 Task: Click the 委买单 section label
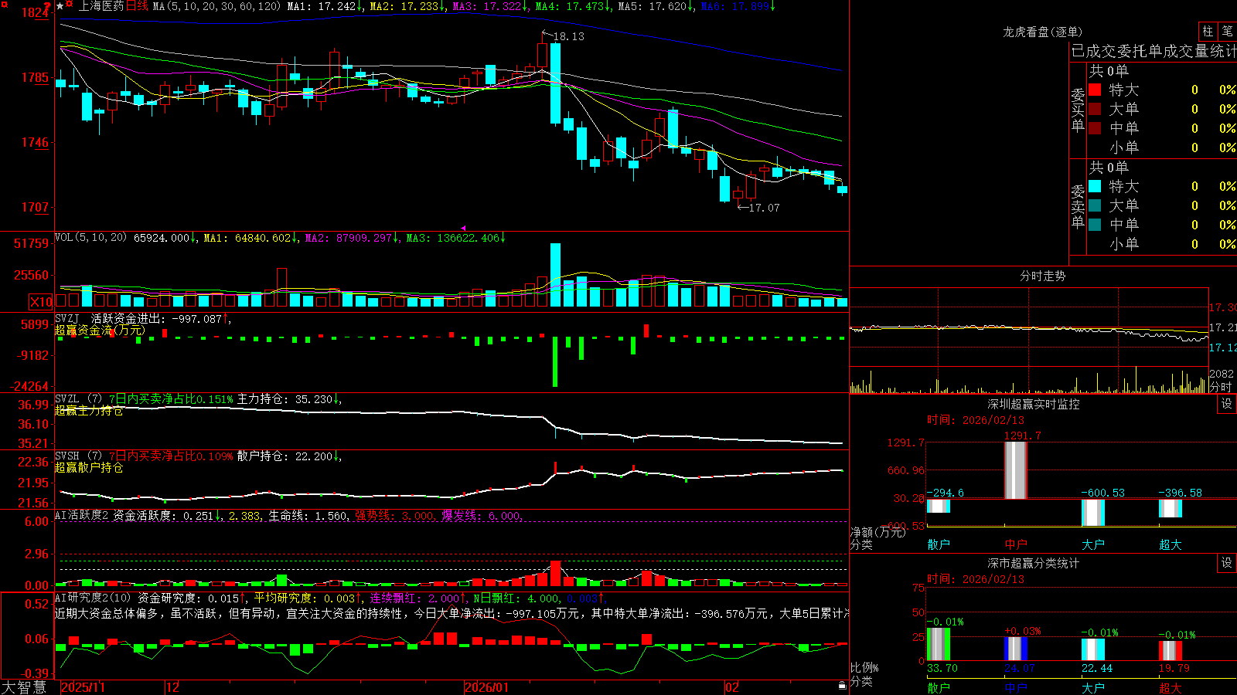1078,110
